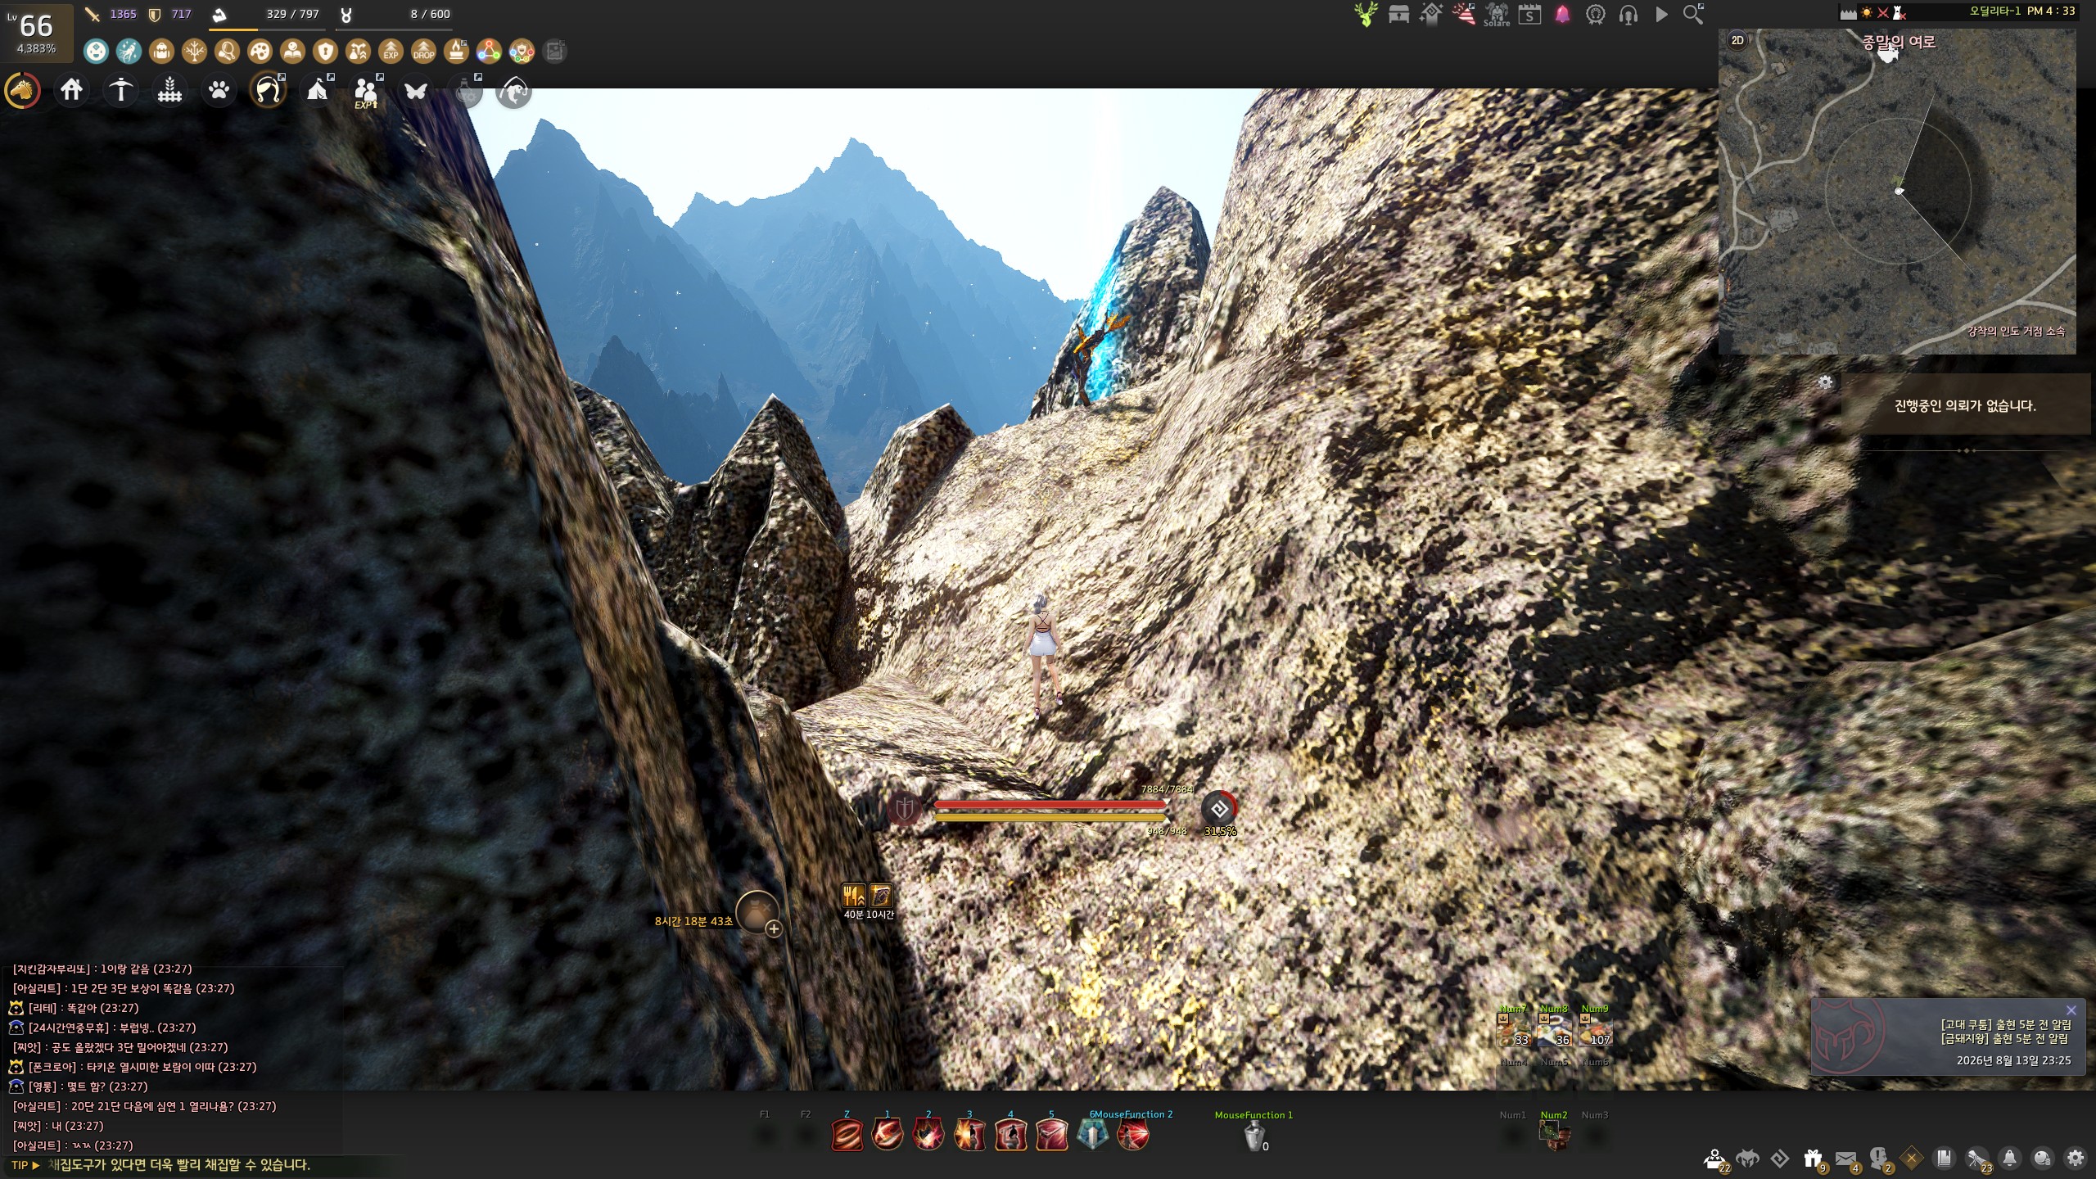Screen dimensions: 2096x1179
Task: Open the horseshoe medal badge icon
Action: [1595, 15]
